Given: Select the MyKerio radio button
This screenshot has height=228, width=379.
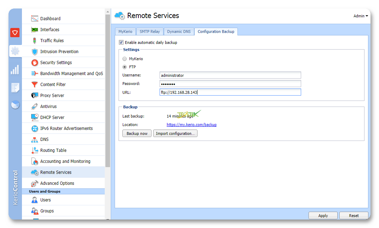Looking at the screenshot, I should [125, 59].
